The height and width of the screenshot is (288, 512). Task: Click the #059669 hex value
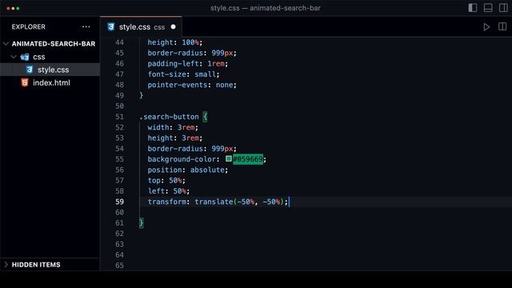pyautogui.click(x=248, y=159)
